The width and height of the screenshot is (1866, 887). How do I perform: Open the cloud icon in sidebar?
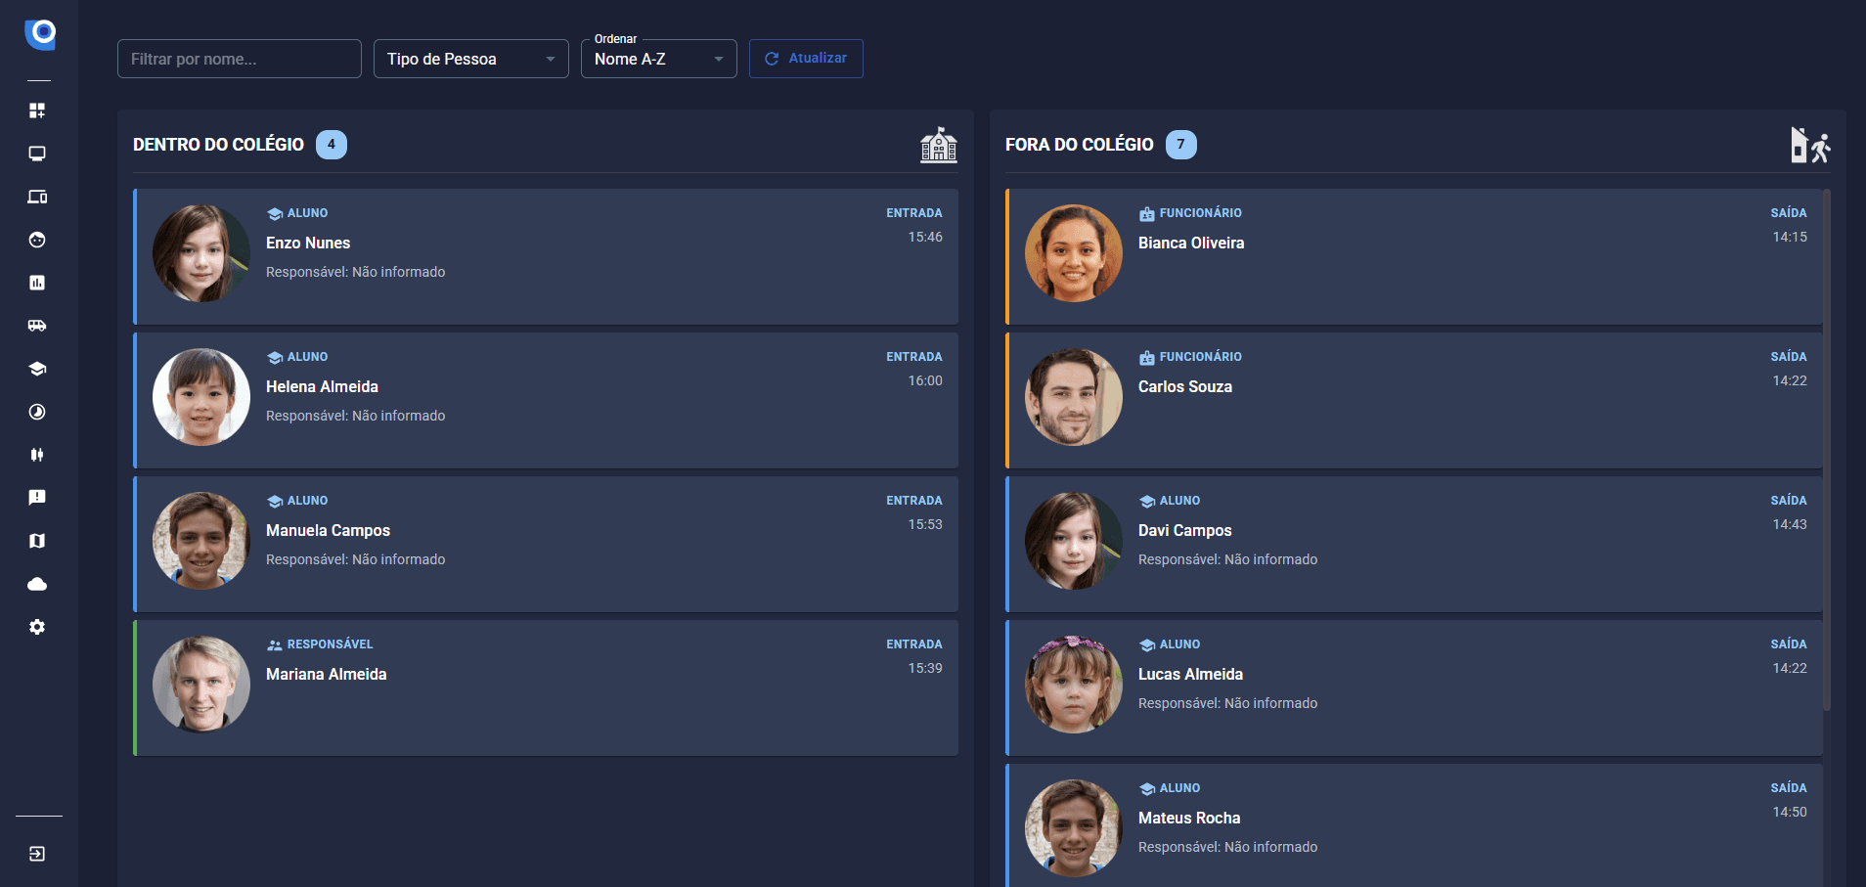click(x=37, y=584)
